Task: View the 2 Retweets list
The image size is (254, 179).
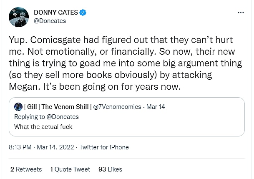Action: point(26,169)
